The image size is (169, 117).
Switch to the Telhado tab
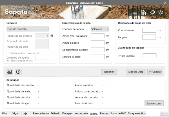coord(55,113)
